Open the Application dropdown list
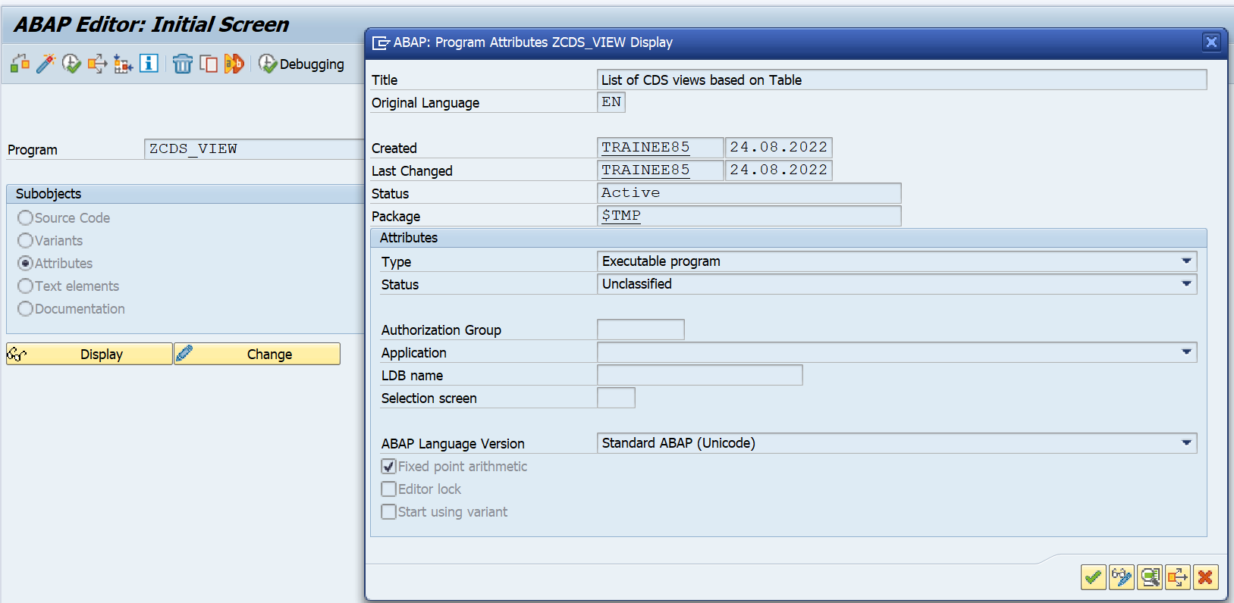The height and width of the screenshot is (603, 1234). pos(1186,352)
